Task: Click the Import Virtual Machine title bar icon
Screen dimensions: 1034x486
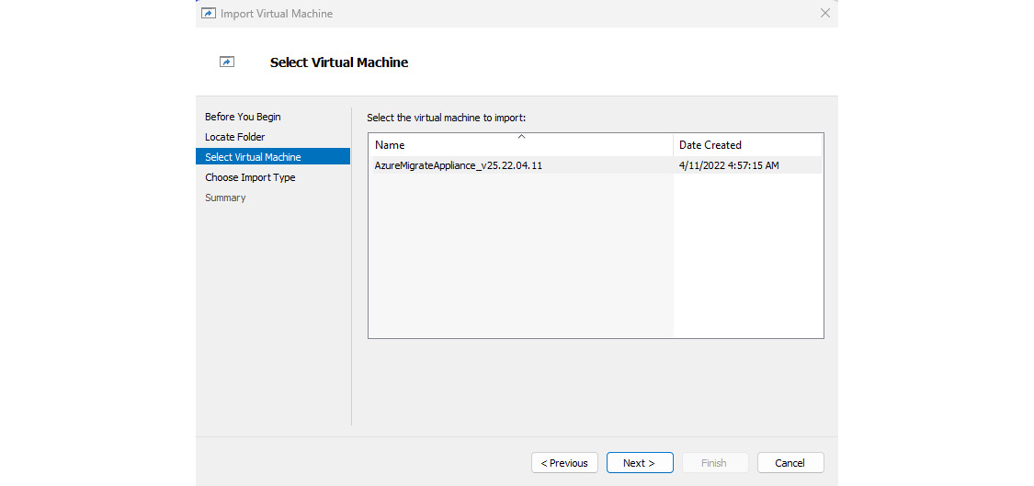Action: [208, 13]
